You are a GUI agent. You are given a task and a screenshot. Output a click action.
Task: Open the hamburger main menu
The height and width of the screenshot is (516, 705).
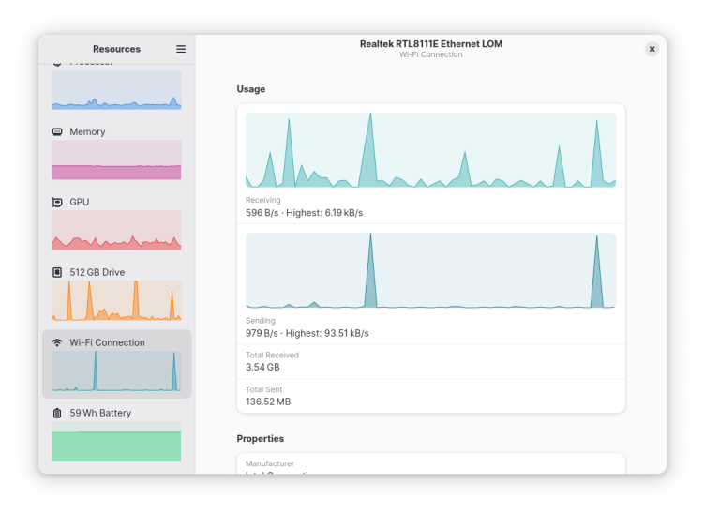(x=181, y=49)
